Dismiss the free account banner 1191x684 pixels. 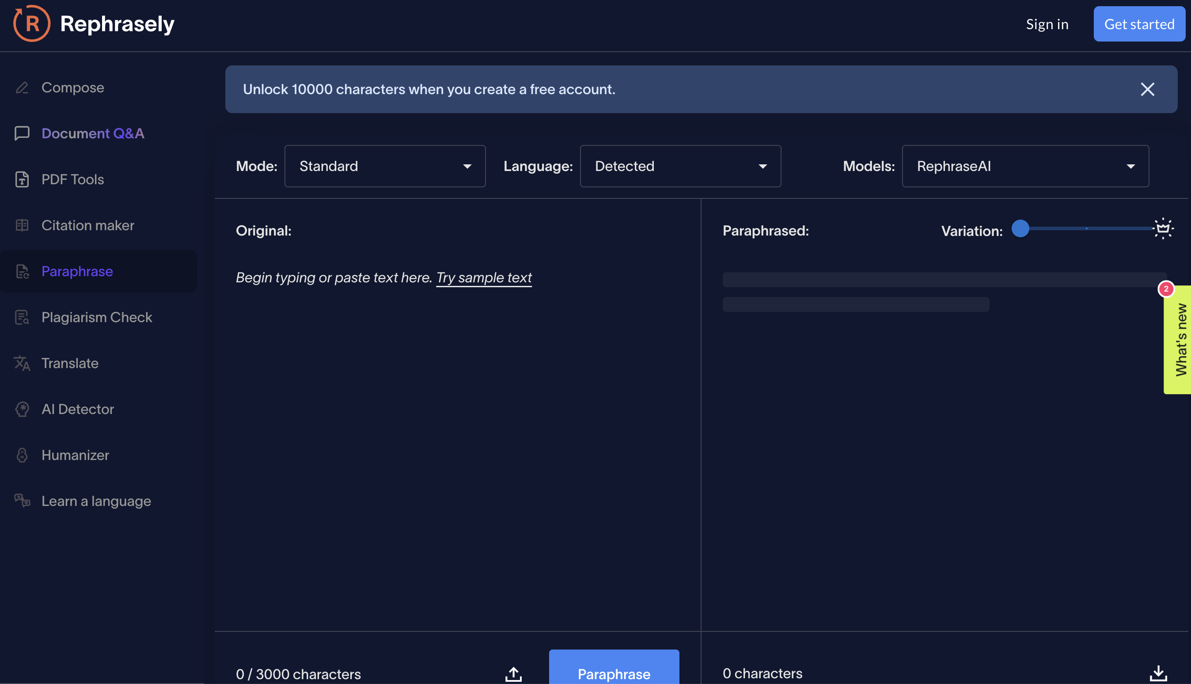click(1147, 89)
